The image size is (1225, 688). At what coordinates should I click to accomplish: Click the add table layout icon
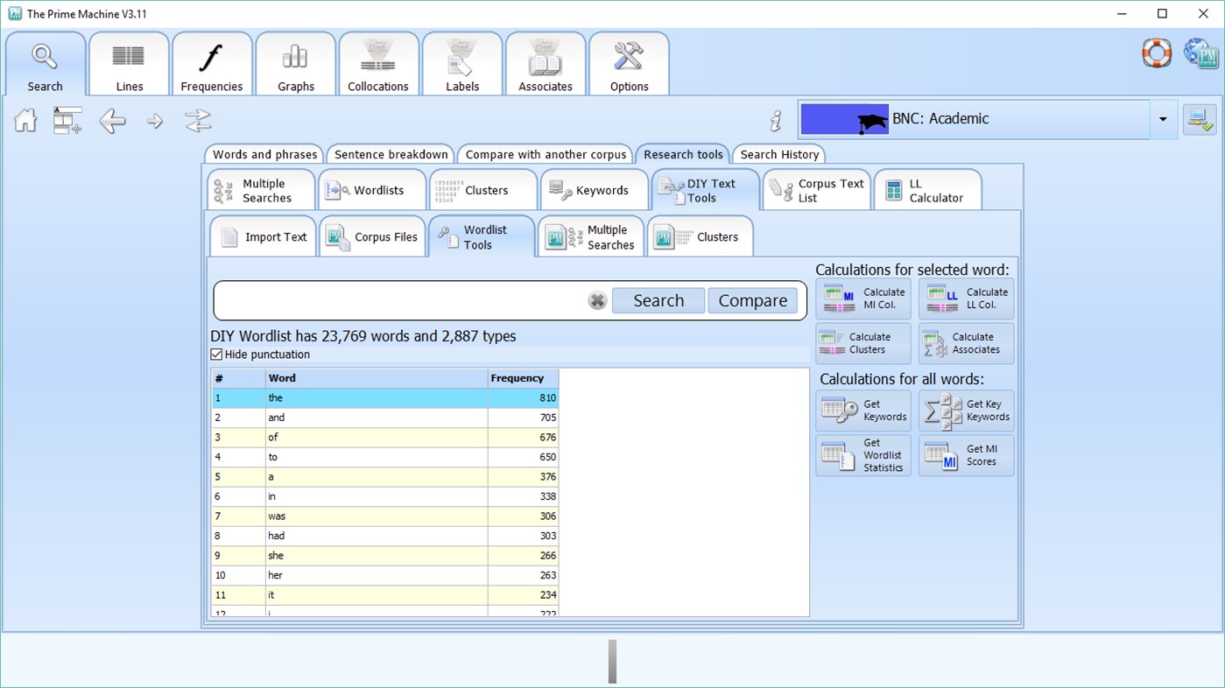[x=67, y=120]
